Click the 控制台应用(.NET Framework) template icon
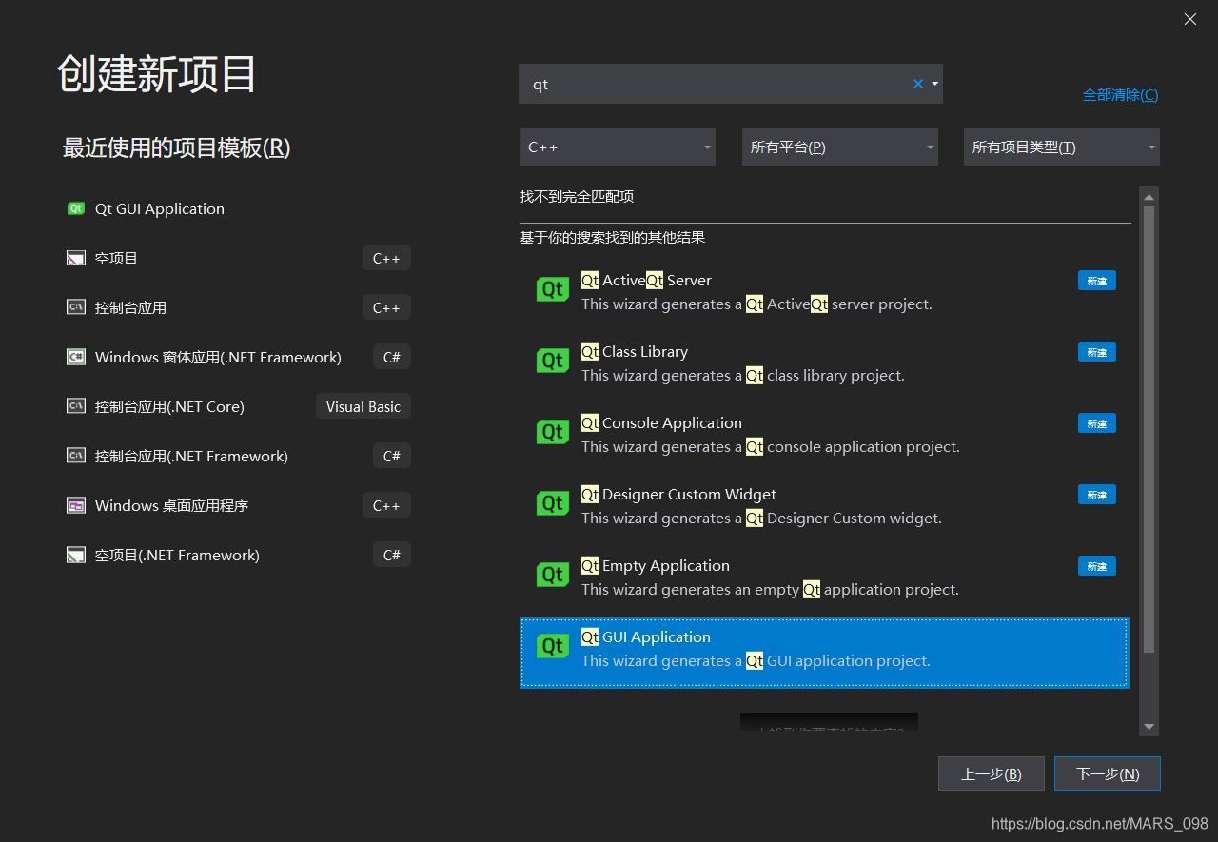The width and height of the screenshot is (1218, 842). coord(76,456)
